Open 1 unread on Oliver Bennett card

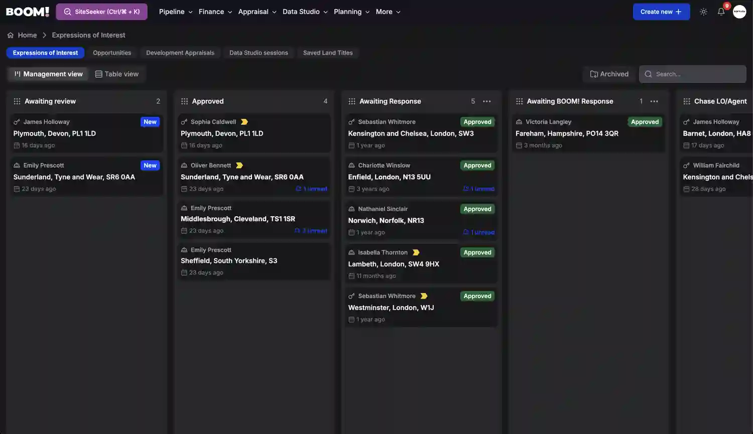(x=311, y=189)
